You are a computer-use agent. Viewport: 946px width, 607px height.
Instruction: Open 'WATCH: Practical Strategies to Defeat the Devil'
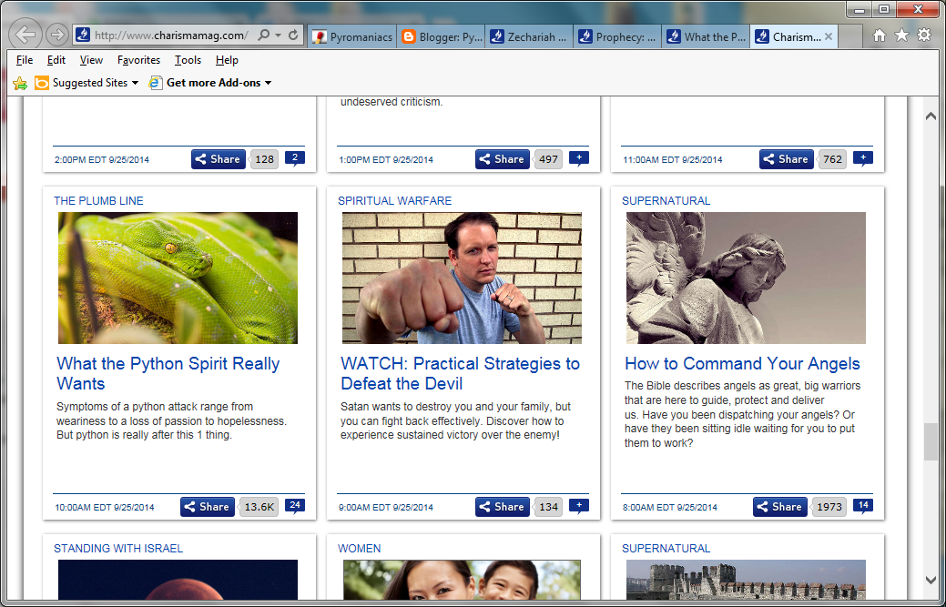click(x=461, y=373)
